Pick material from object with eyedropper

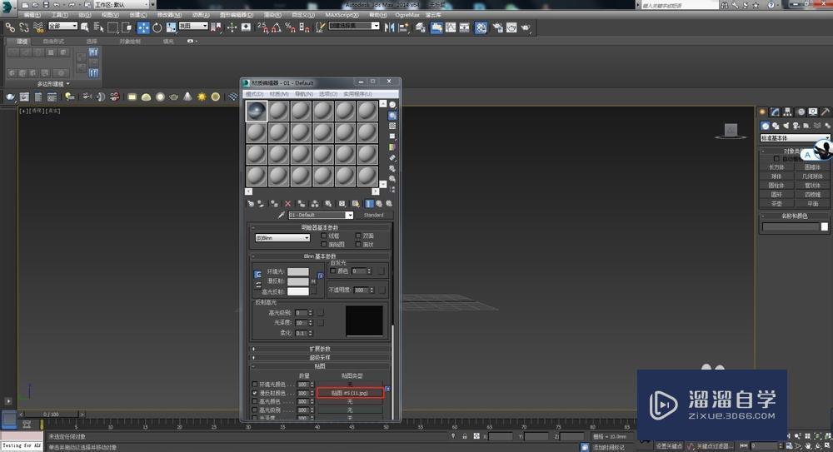coord(281,215)
